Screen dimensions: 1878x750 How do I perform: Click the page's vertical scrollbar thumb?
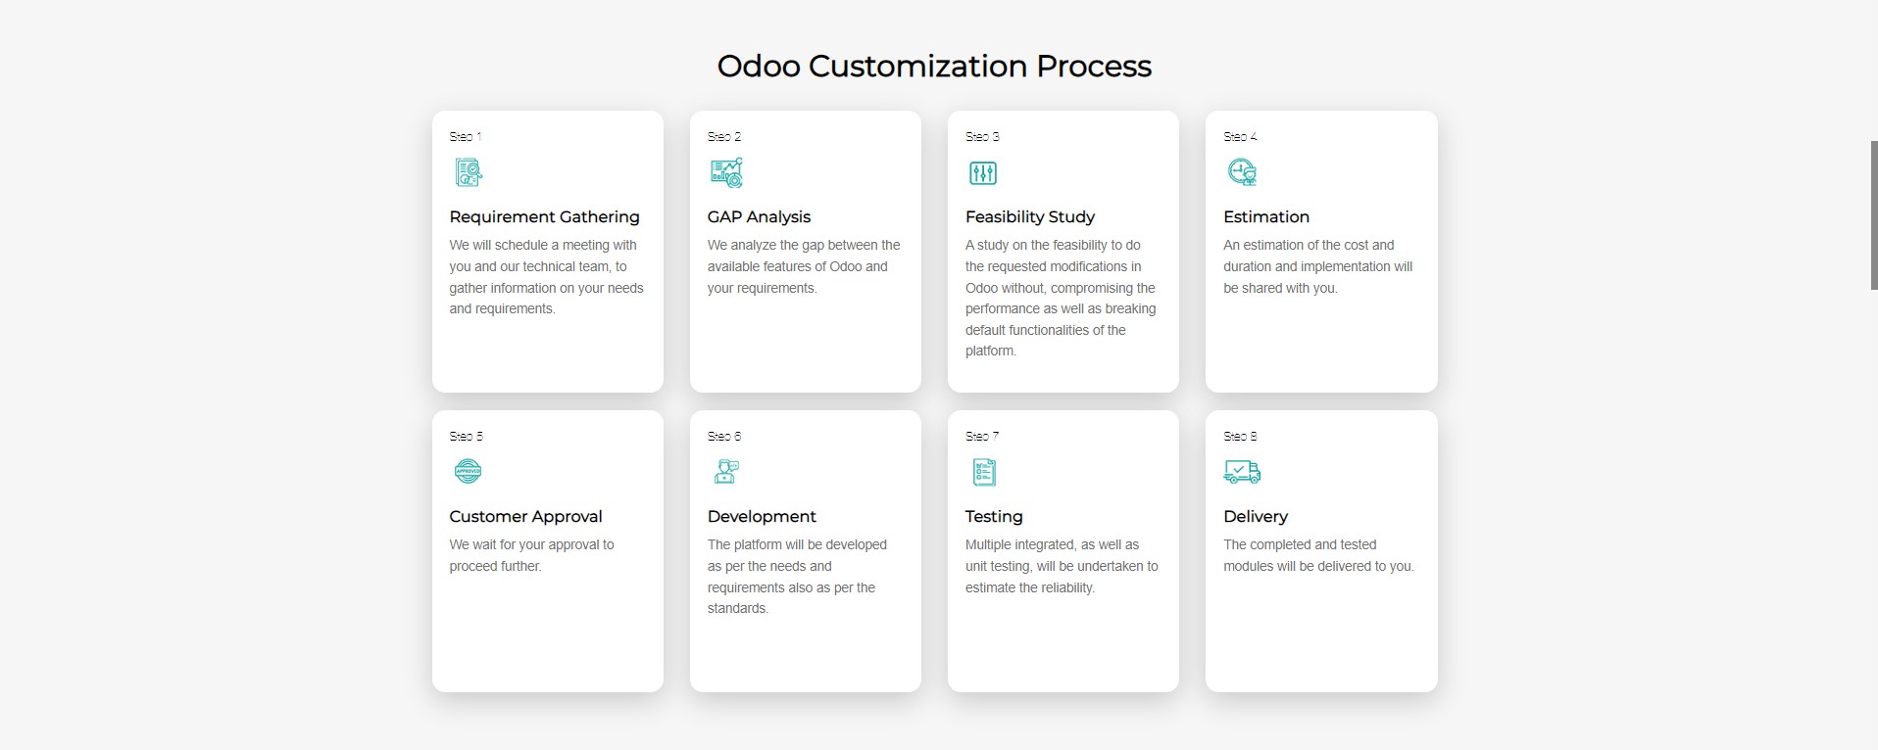1873,215
